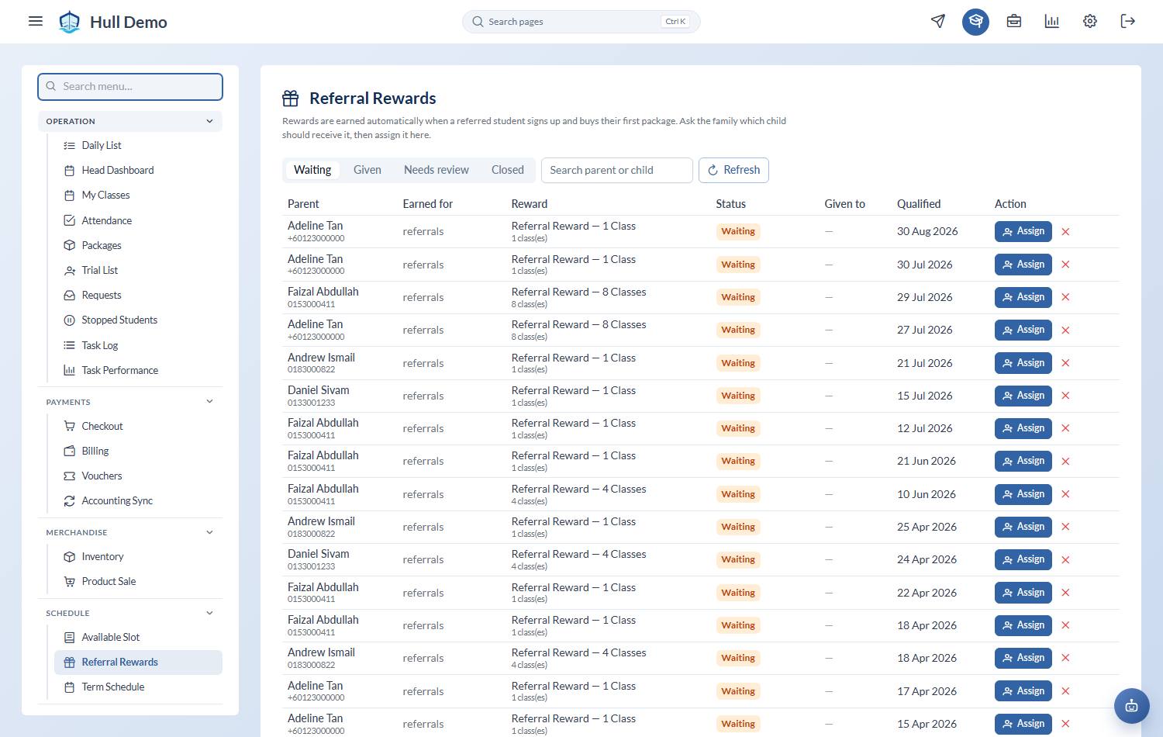This screenshot has width=1163, height=737.
Task: Open Head Dashboard page
Action: pyautogui.click(x=138, y=170)
